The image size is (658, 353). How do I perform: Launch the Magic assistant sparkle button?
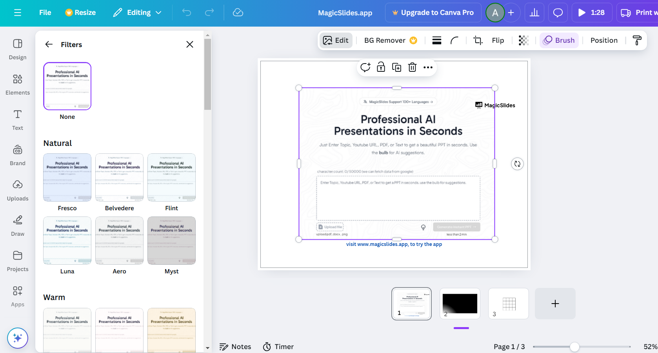(x=18, y=338)
